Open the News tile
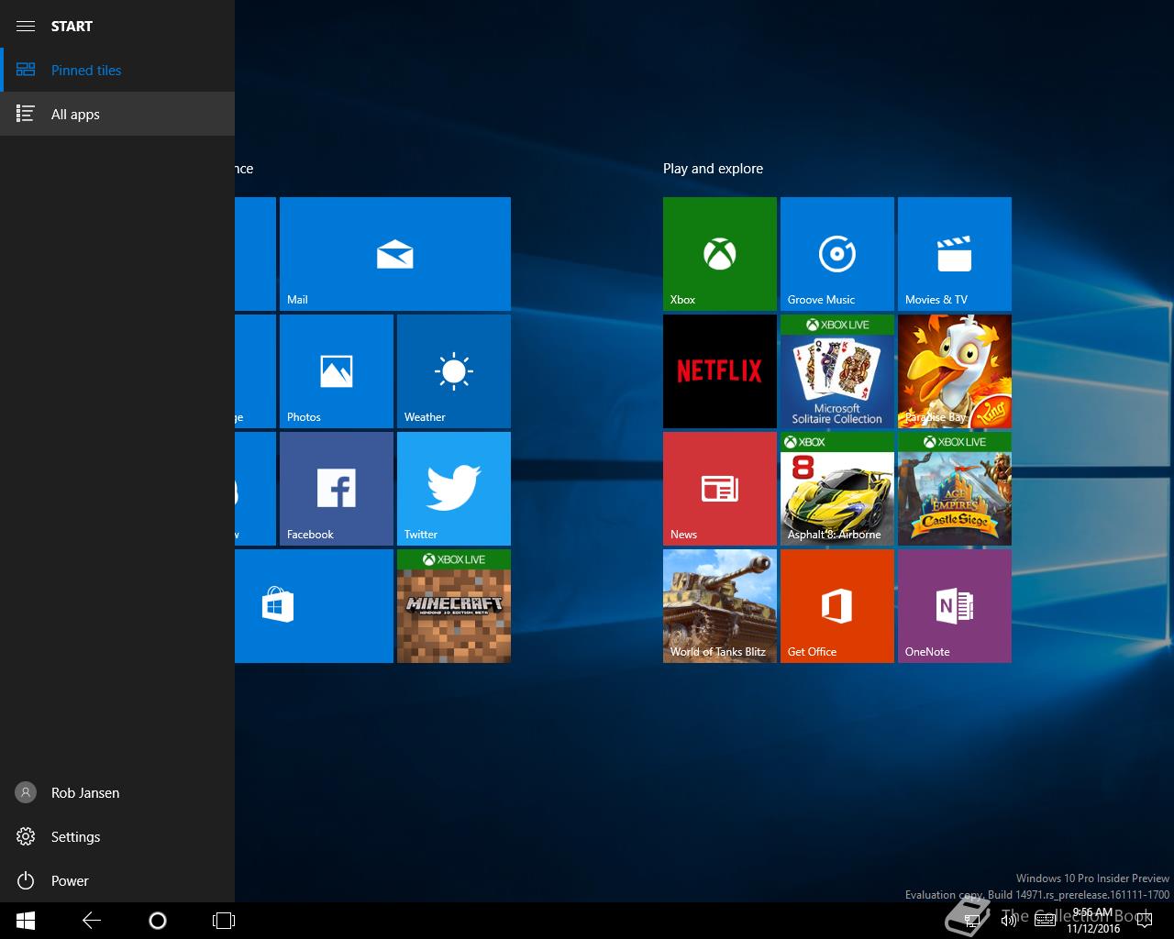 pyautogui.click(x=720, y=489)
